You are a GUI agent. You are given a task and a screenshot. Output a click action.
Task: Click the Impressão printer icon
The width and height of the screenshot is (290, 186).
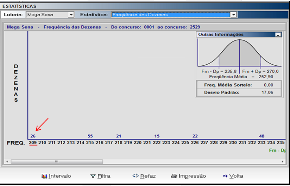(174, 176)
